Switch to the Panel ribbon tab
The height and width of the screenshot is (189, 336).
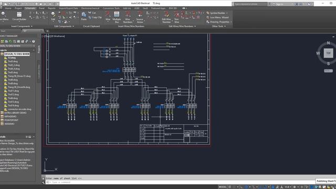[x=41, y=8]
